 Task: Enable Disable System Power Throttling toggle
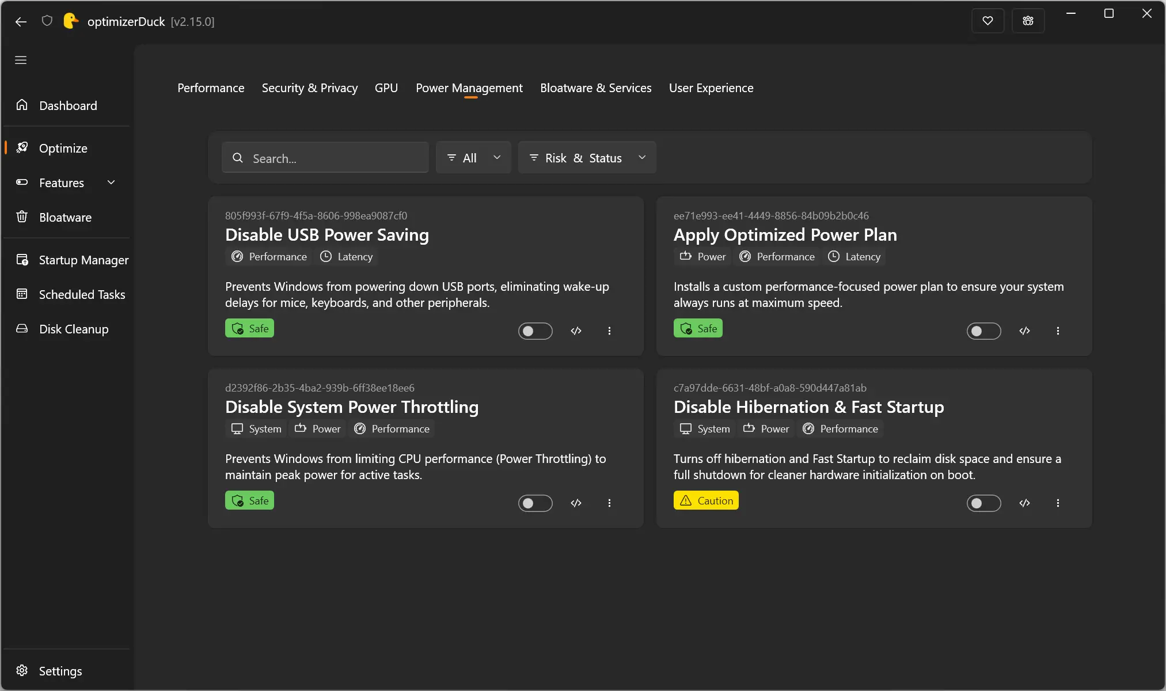pyautogui.click(x=535, y=503)
